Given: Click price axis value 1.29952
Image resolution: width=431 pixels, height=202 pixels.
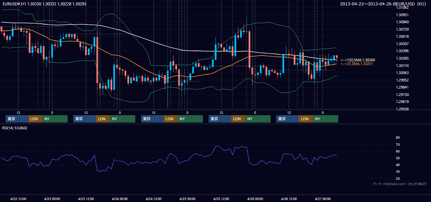Looking at the screenshot, I should (x=402, y=80).
